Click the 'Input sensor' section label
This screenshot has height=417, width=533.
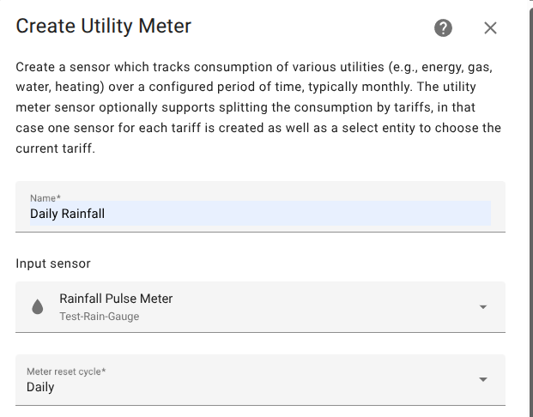coord(53,263)
